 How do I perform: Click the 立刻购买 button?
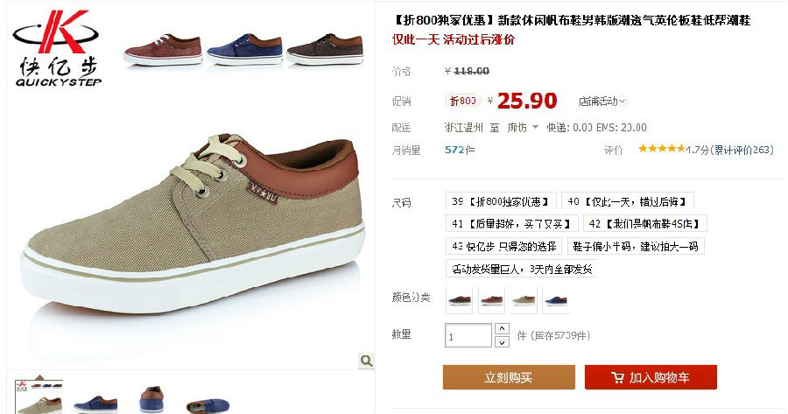click(509, 377)
